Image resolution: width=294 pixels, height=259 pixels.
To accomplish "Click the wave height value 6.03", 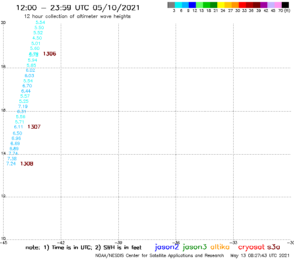I will pos(29,76).
